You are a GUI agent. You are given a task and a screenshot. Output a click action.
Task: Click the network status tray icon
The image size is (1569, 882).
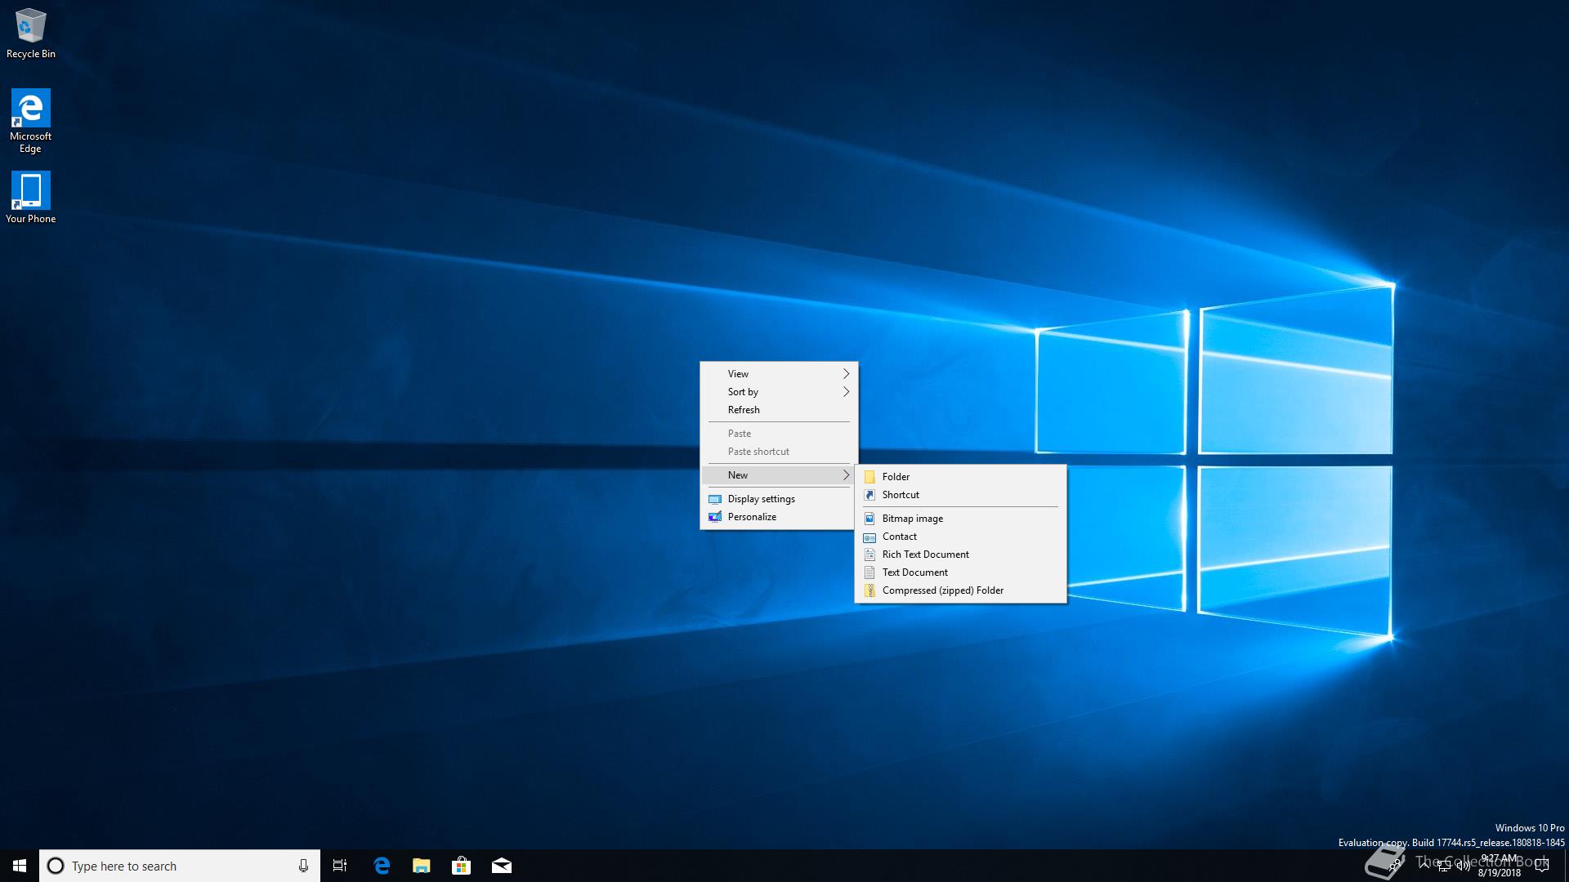[1443, 866]
